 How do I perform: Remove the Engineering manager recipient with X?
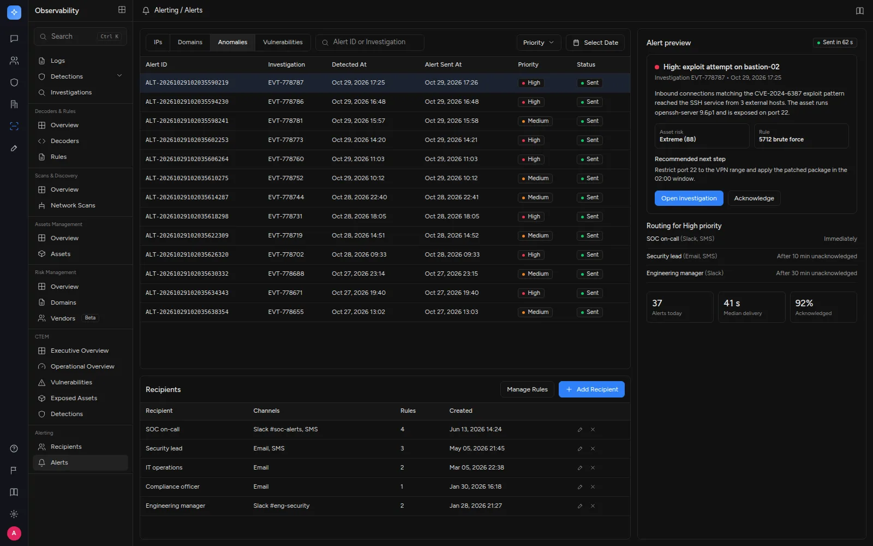click(593, 506)
